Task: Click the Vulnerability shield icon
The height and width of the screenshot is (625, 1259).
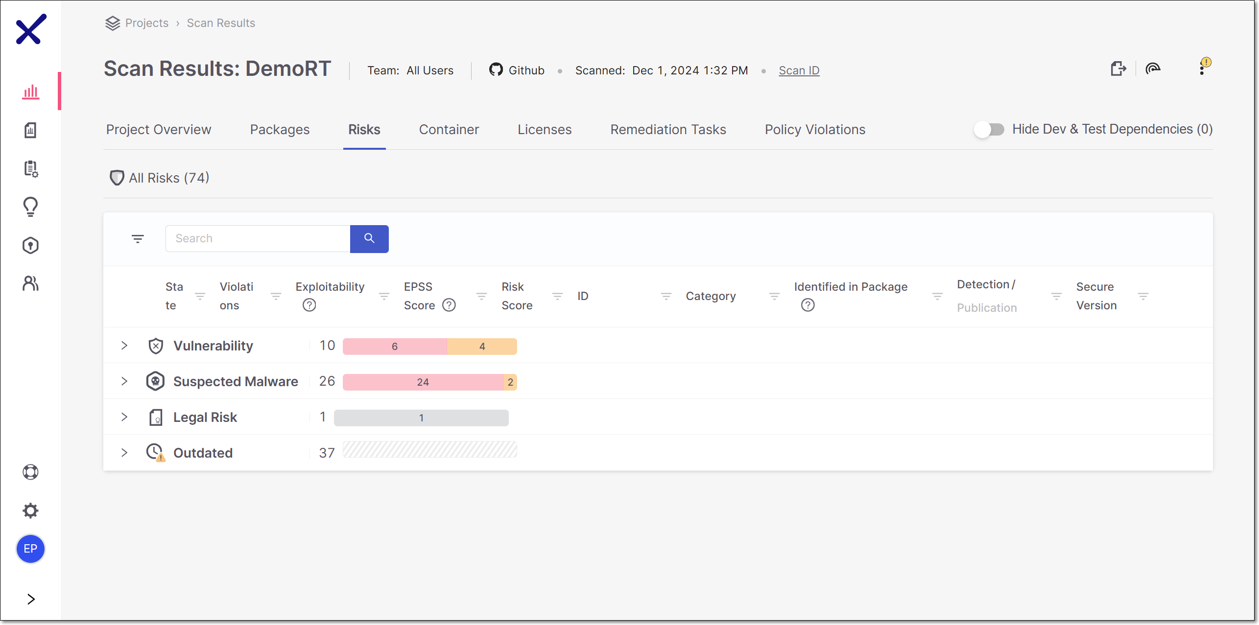Action: point(155,346)
